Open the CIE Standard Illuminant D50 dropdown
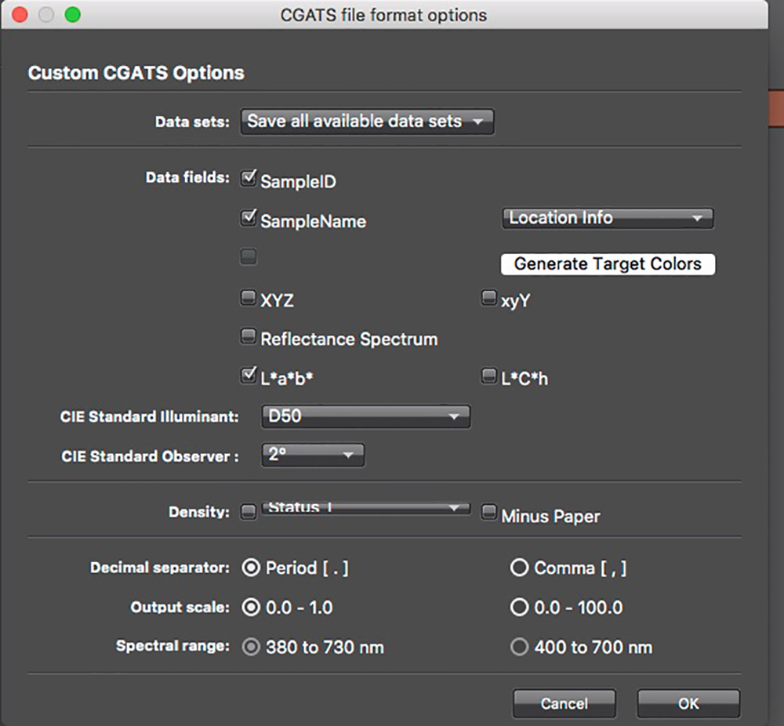 tap(365, 417)
